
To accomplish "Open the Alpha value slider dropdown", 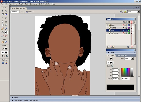I will (x=119, y=79).
